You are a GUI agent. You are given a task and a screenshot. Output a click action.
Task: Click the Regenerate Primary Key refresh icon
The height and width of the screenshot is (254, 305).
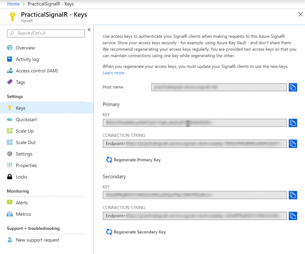coord(109,160)
